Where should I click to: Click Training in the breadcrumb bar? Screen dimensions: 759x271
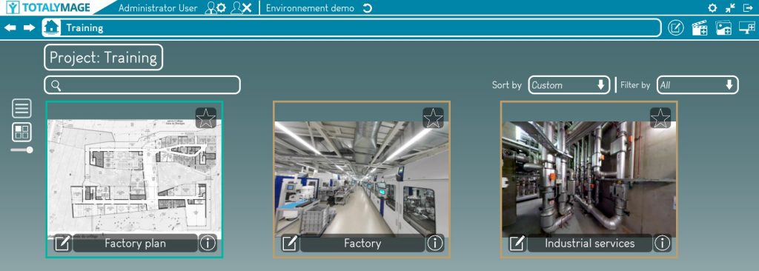(x=84, y=28)
